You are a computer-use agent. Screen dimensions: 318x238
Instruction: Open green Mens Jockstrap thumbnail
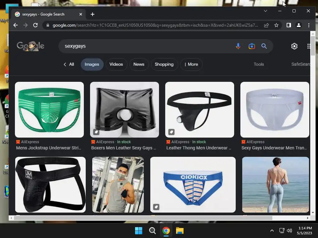coord(49,110)
